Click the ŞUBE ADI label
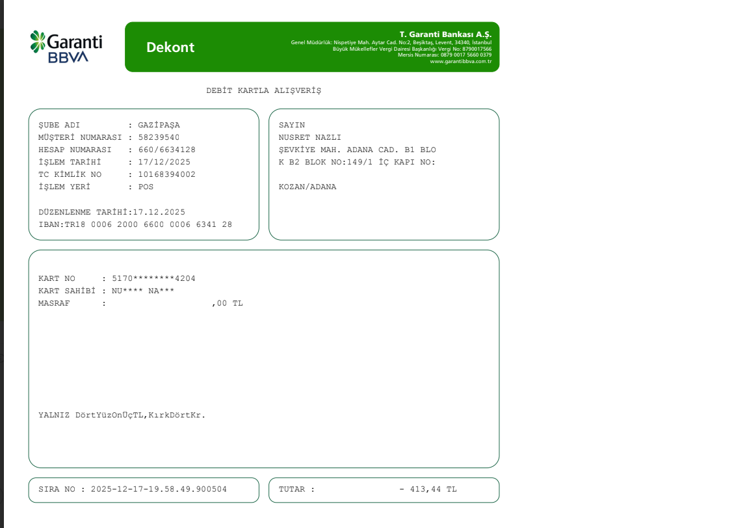 coord(59,125)
